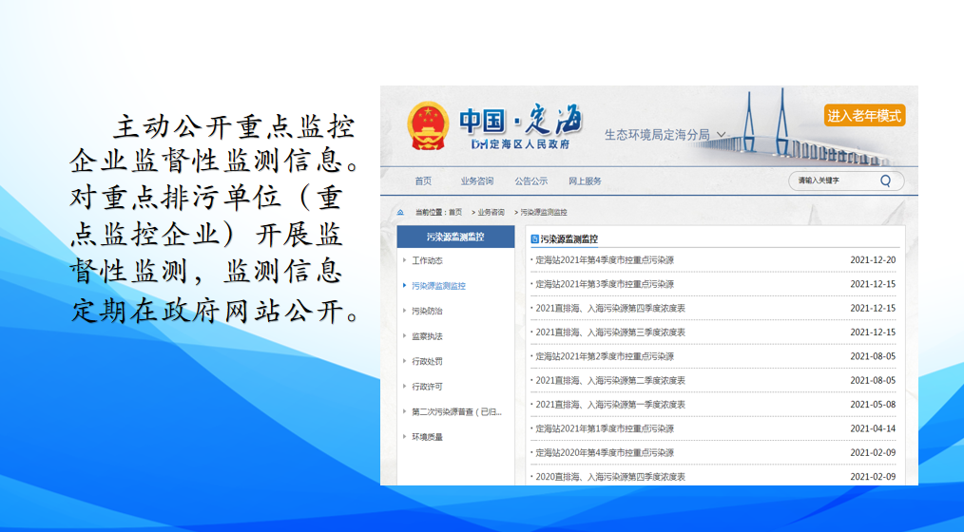Click the document icon beside 污染源监测监控 heading
Viewport: 964px width, 532px height.
click(x=534, y=238)
